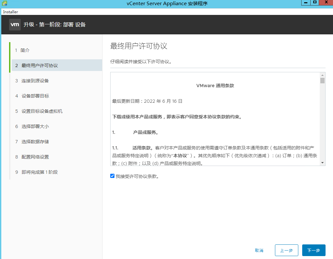This screenshot has width=333, height=259.
Task: Click the 上一步 button
Action: [287, 250]
